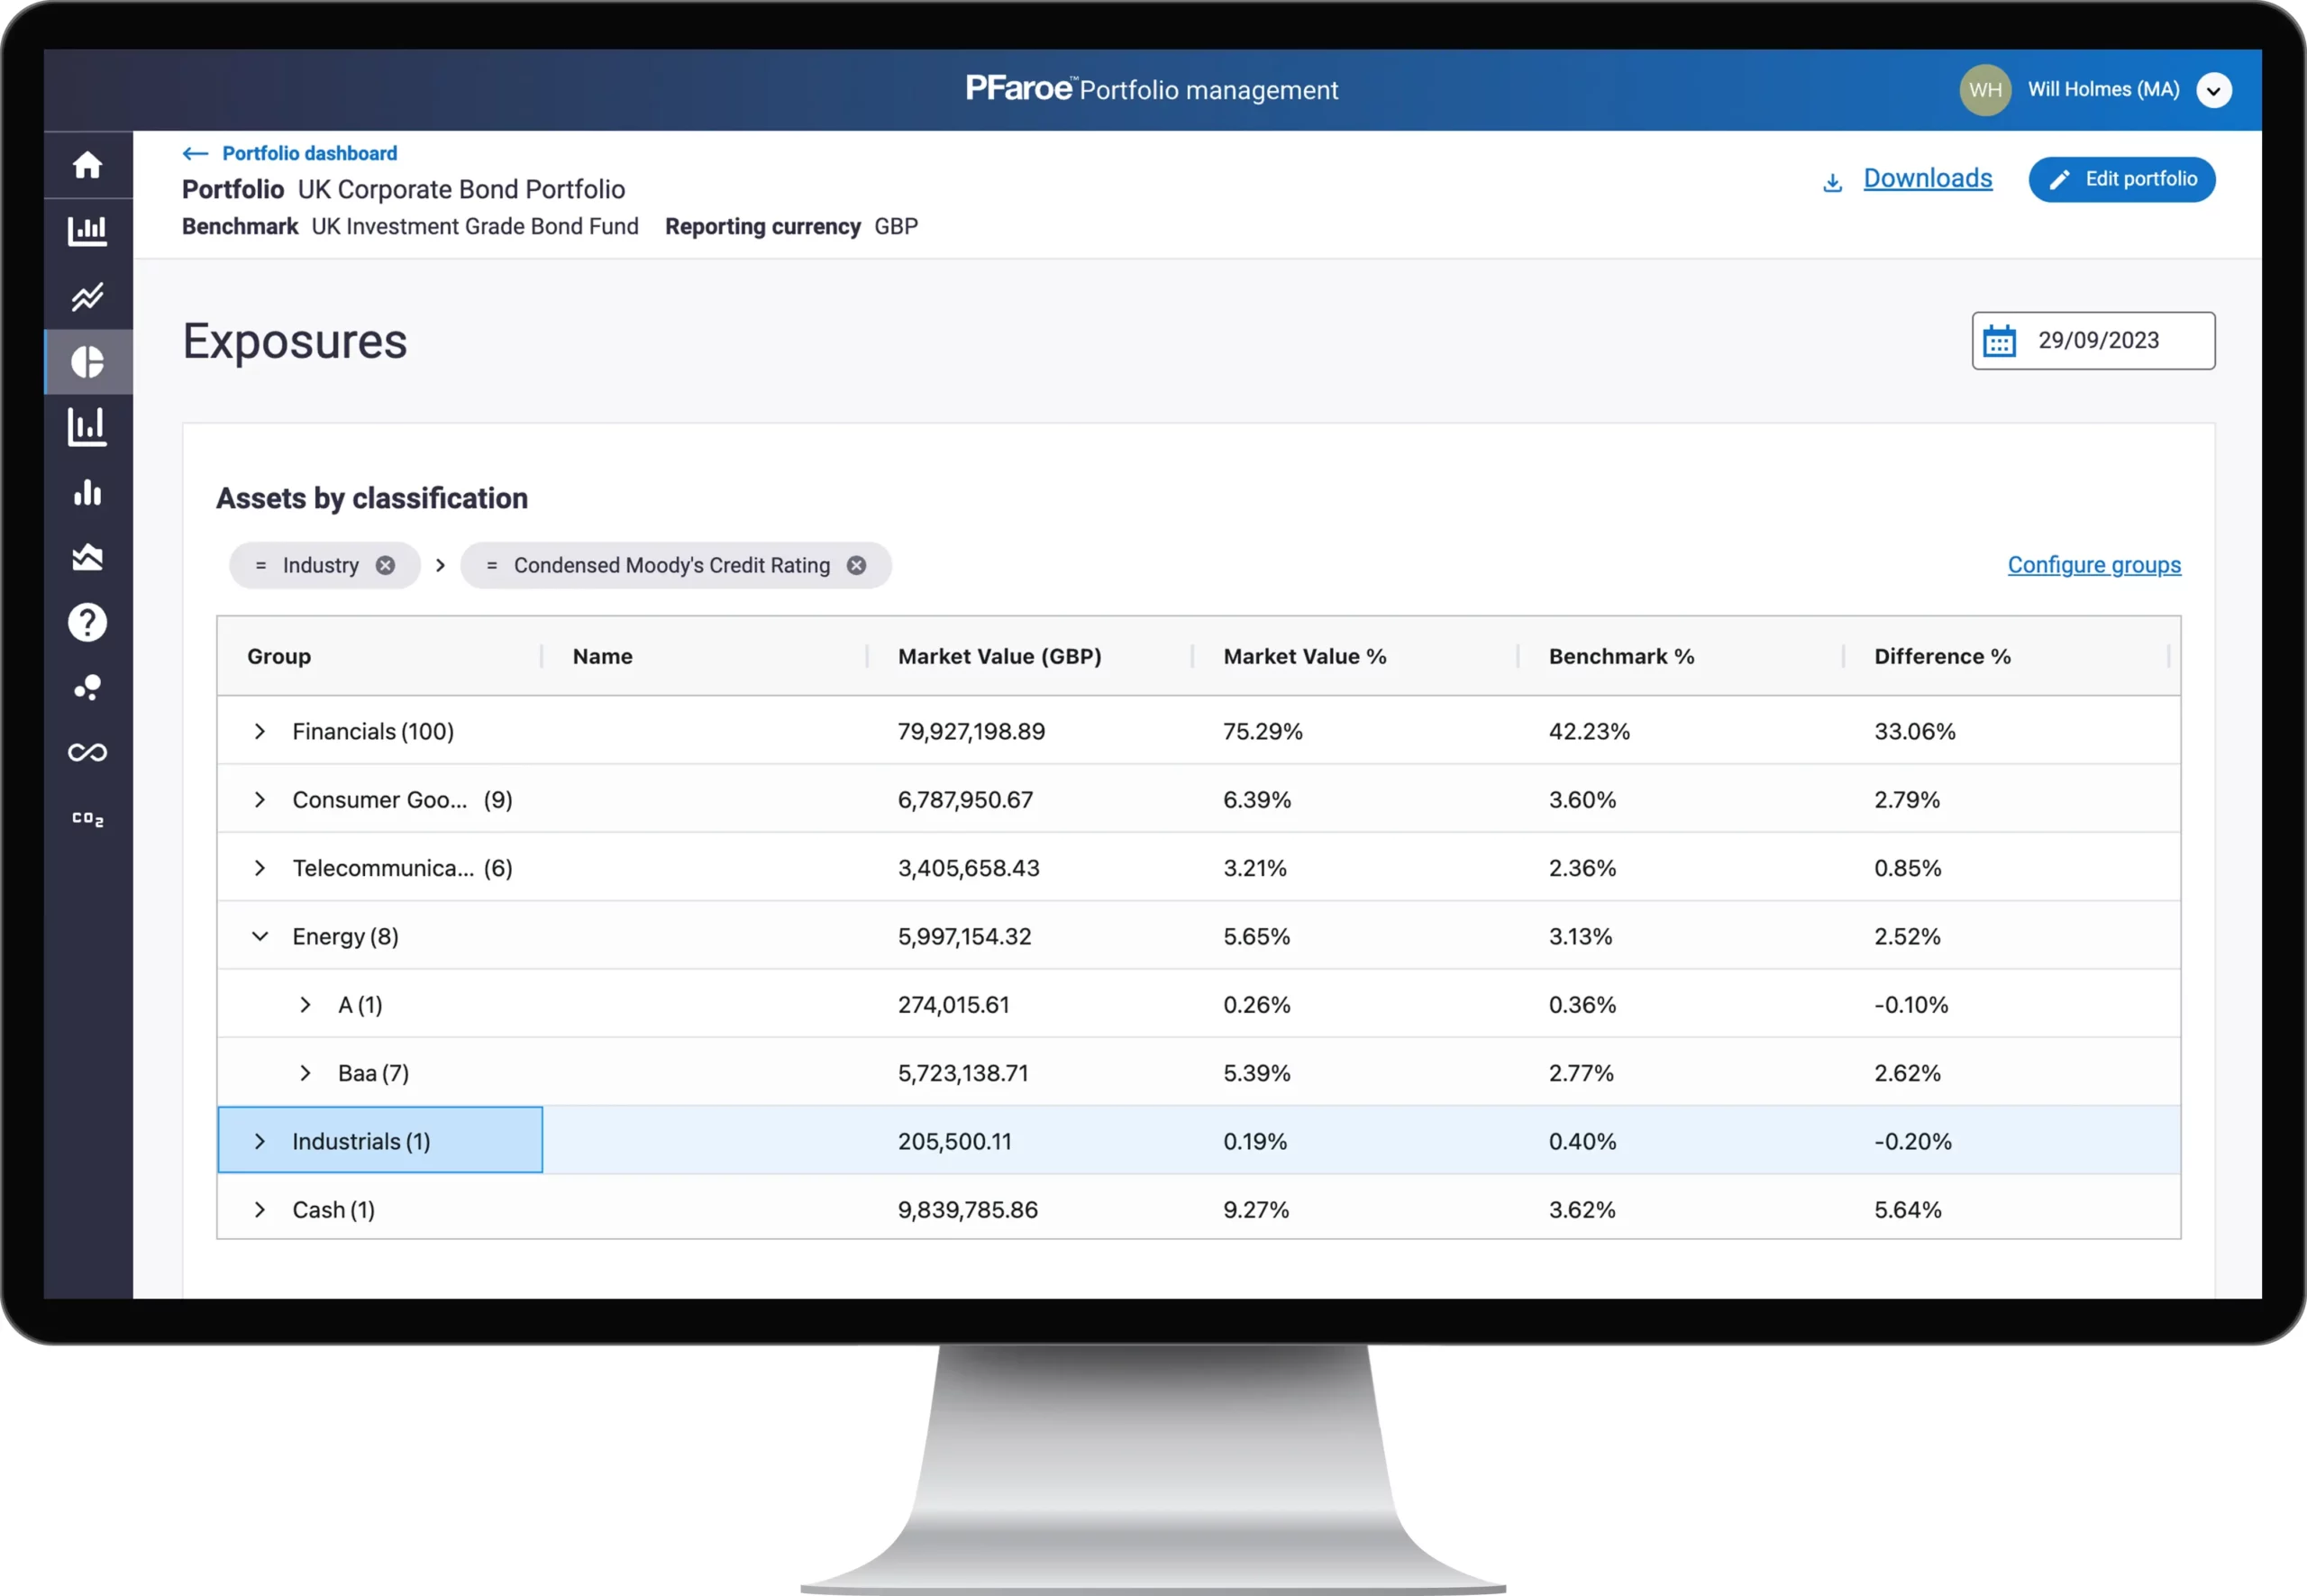The width and height of the screenshot is (2307, 1596).
Task: Open the CO2 carbon sidebar icon
Action: (x=88, y=818)
